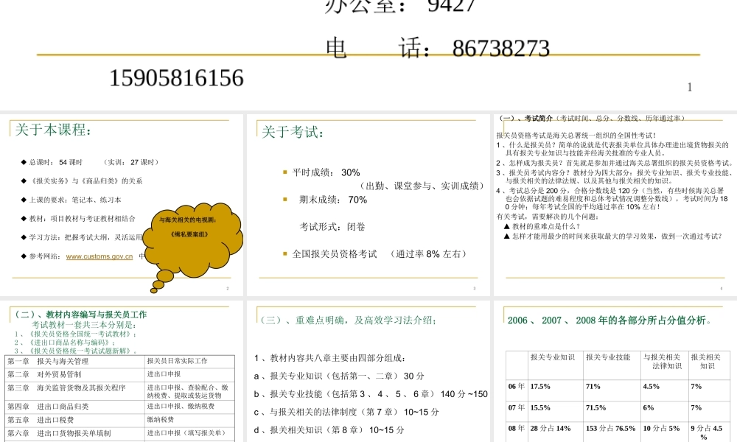Click the text (出勤、课堂参与、实训成绩)
This screenshot has height=442, width=737.
[x=422, y=186]
